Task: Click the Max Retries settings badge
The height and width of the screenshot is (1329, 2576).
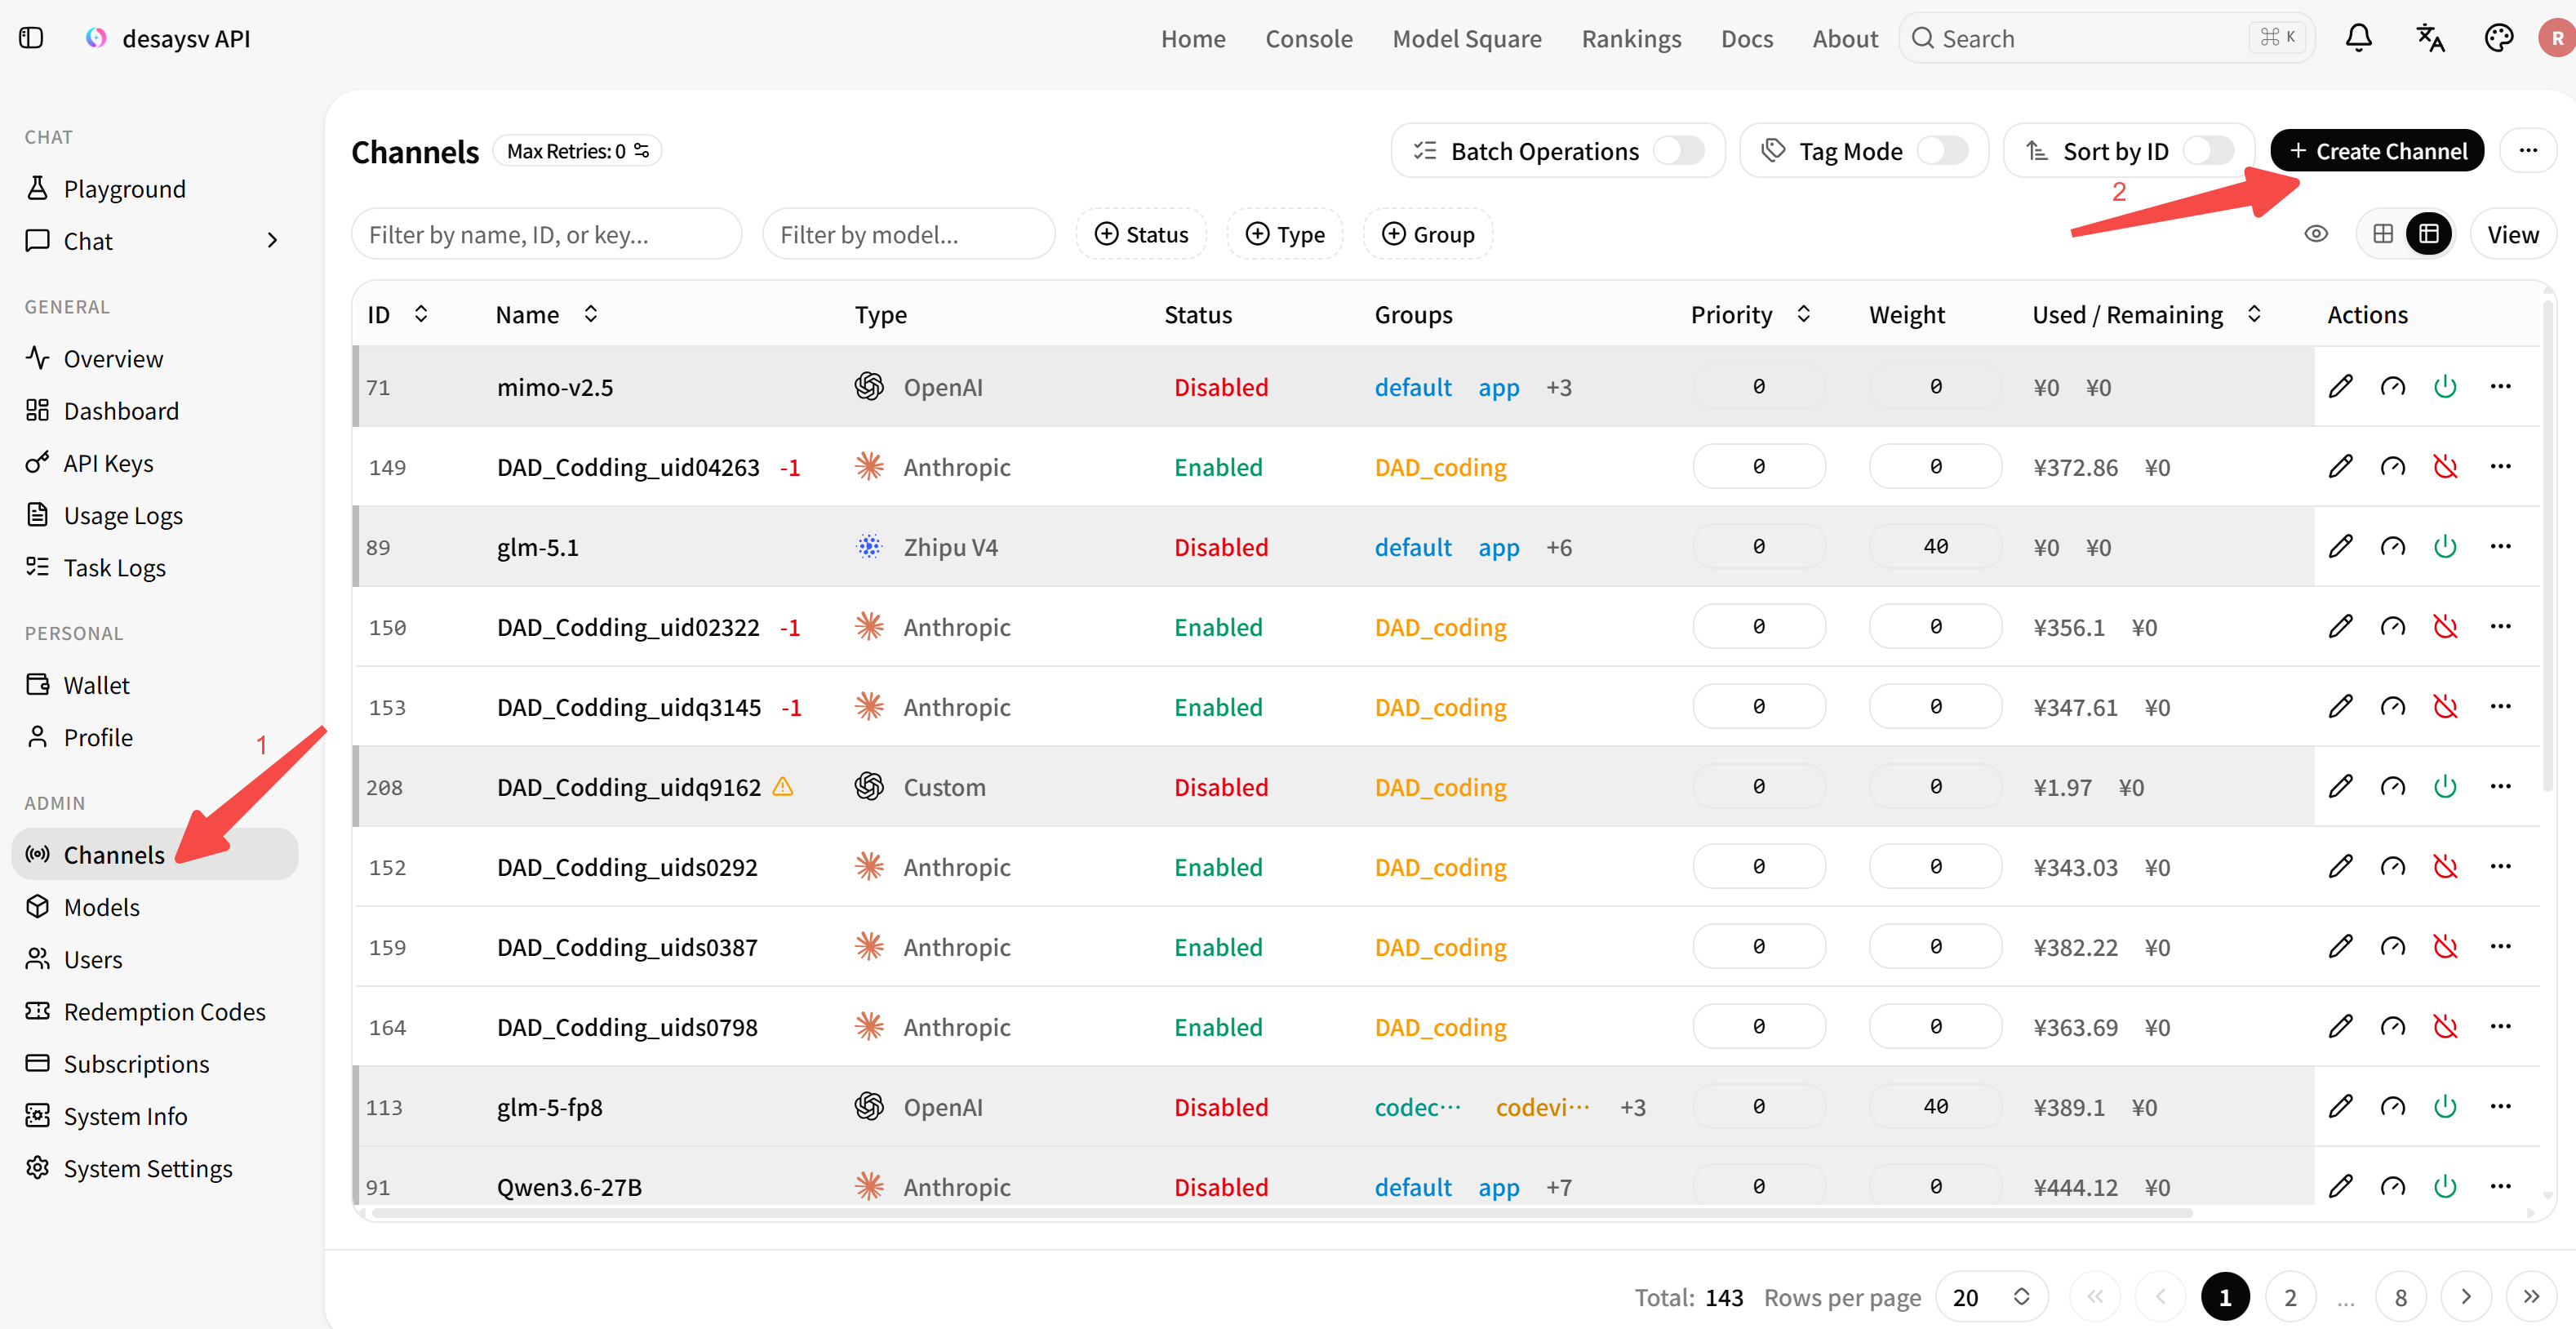Action: 577,150
